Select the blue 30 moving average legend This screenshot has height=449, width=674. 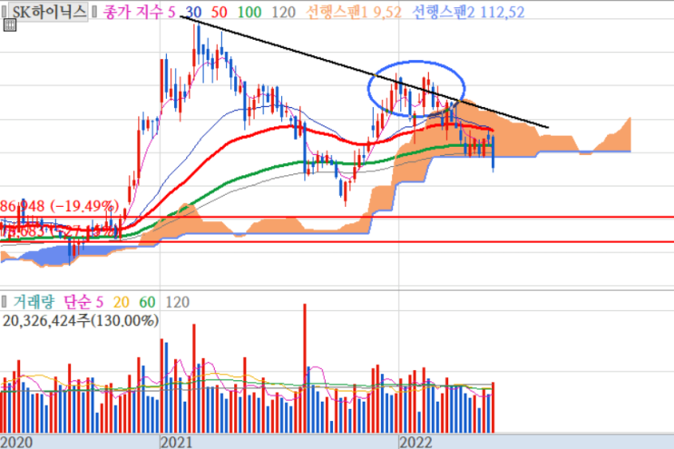(193, 12)
